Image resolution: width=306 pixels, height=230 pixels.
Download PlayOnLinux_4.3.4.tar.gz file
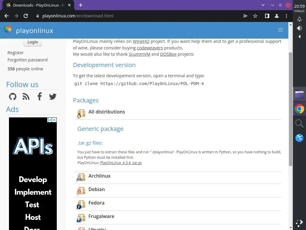[x=121, y=163]
